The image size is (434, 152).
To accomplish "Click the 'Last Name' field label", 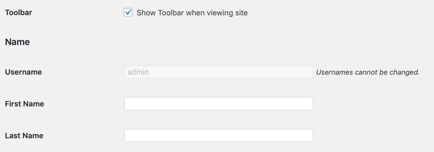I will point(24,136).
